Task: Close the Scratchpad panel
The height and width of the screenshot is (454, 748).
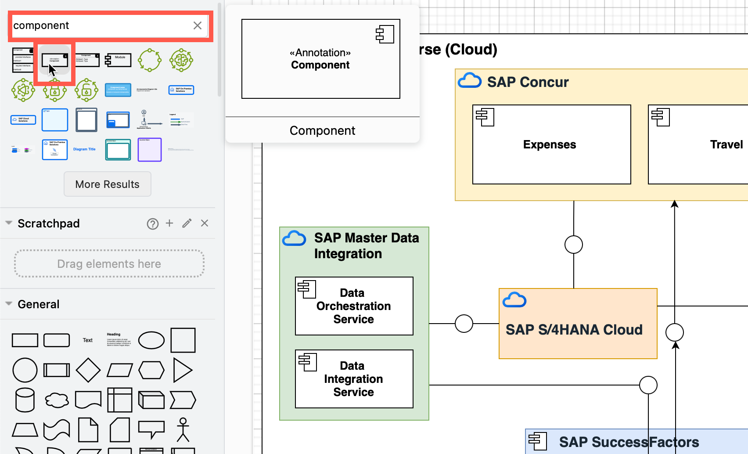Action: 204,223
